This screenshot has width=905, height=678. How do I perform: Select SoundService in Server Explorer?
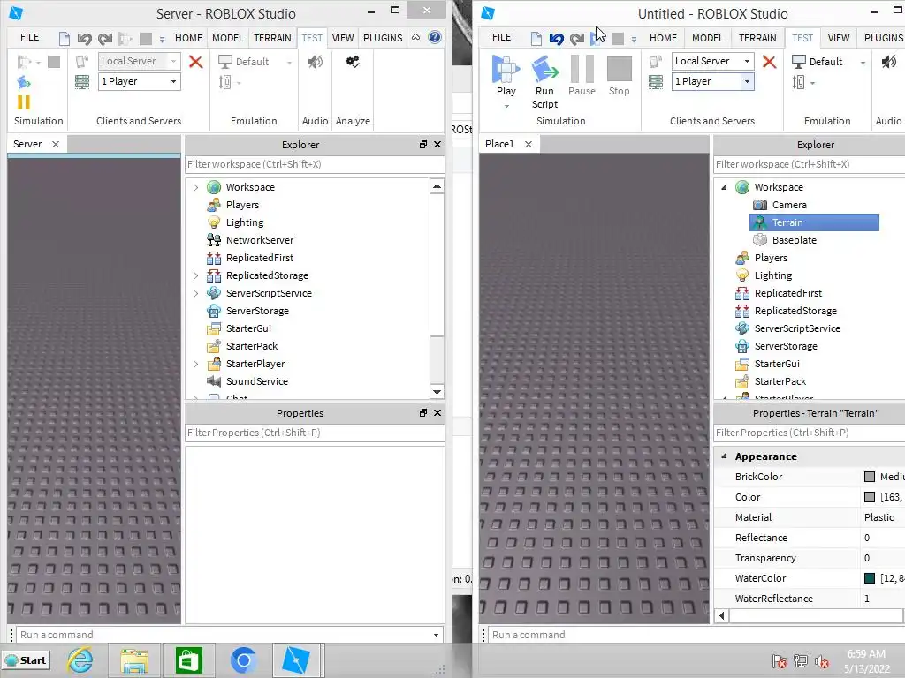point(257,381)
